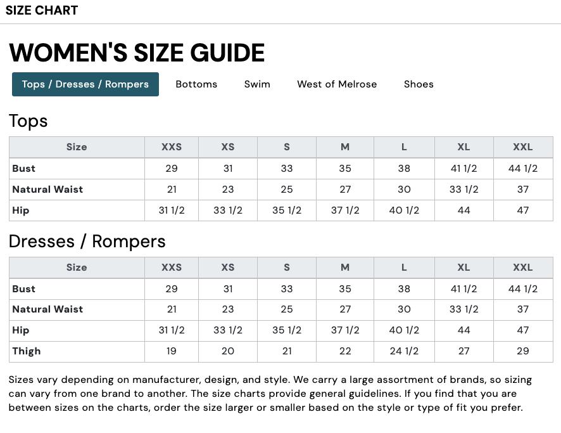Click the SIZE CHART page heading
The image size is (561, 433).
(x=42, y=10)
